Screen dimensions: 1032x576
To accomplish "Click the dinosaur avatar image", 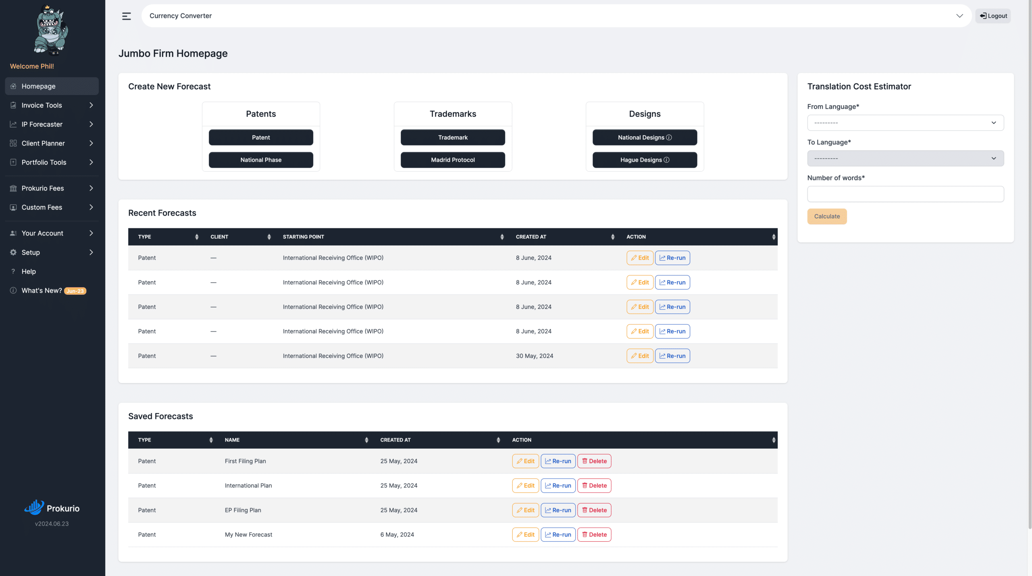I will 51,30.
